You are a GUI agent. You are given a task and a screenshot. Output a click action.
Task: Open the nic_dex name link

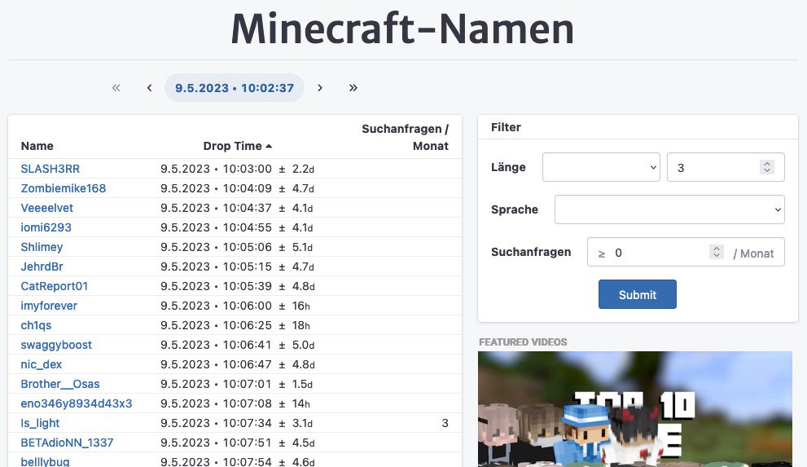pyautogui.click(x=42, y=364)
